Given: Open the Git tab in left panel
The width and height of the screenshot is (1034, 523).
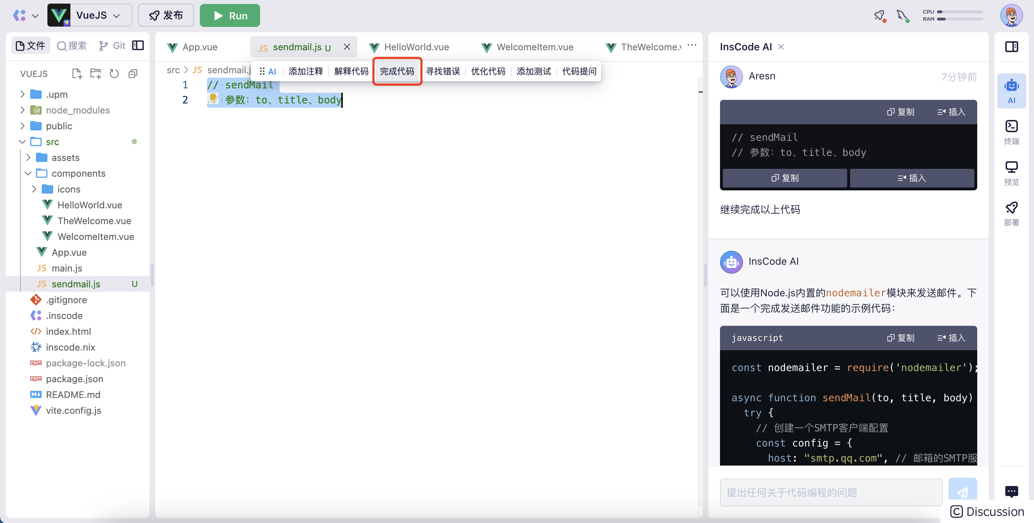Looking at the screenshot, I should (x=112, y=45).
